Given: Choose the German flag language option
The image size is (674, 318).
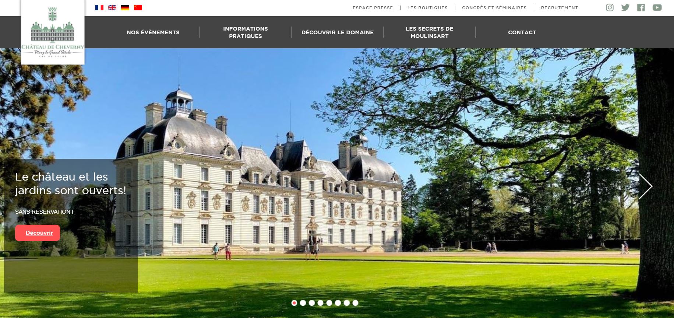Looking at the screenshot, I should [x=125, y=7].
